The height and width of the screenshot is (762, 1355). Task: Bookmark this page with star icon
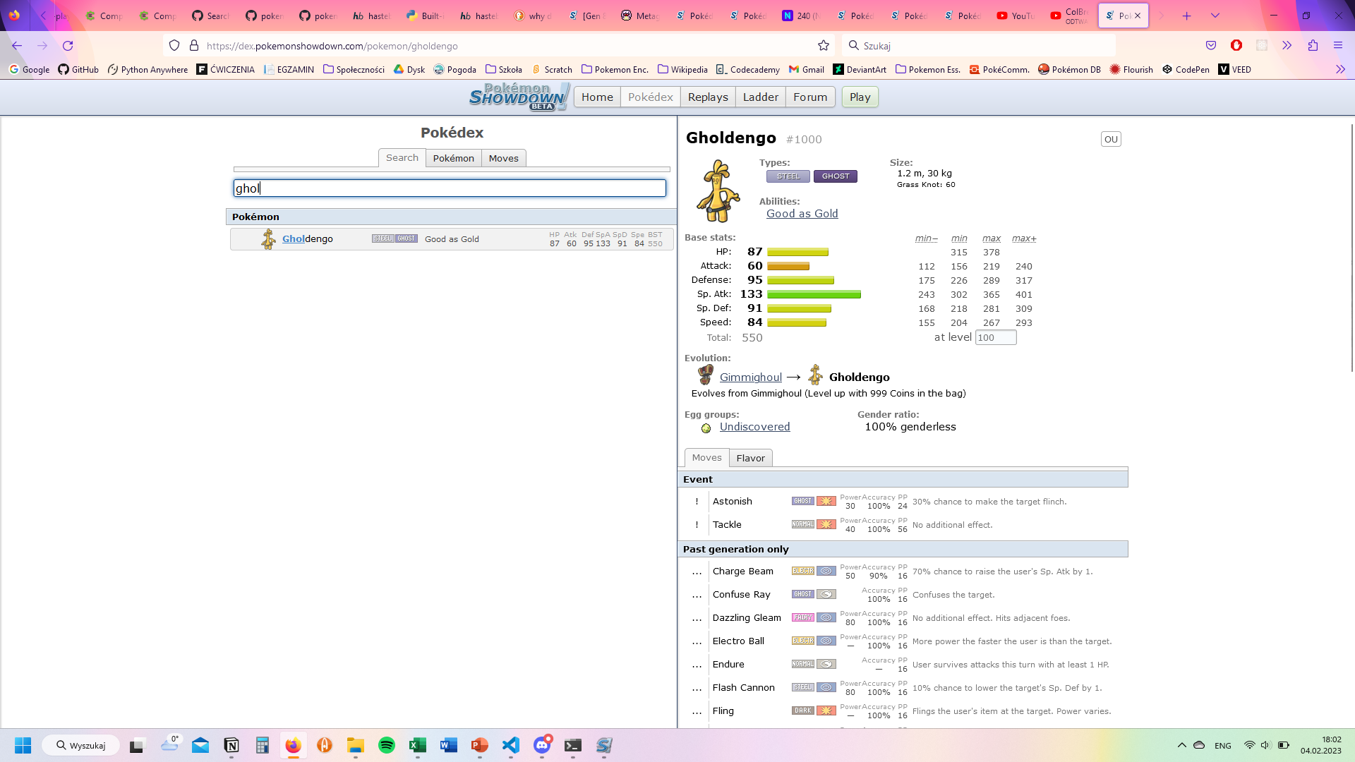pos(823,45)
